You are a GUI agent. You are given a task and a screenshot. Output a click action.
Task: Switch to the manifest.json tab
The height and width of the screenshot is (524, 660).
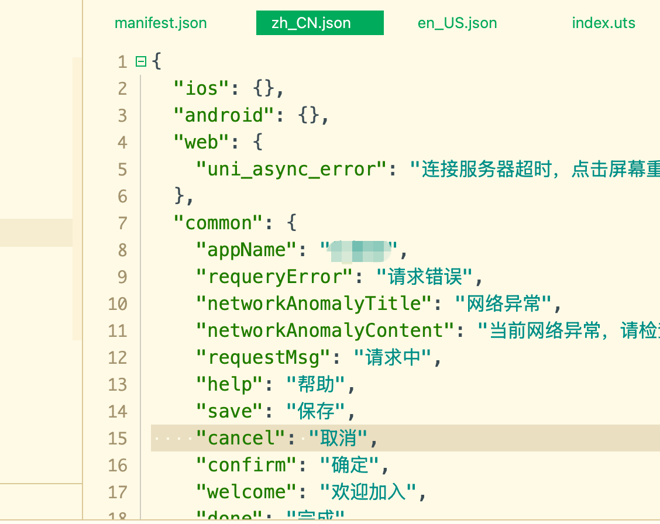coord(160,23)
